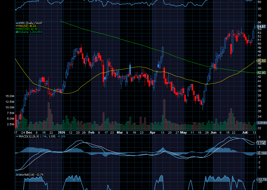The width and height of the screenshot is (267, 190).
Task: Click the 39 price axis label
Action: (x=259, y=91)
